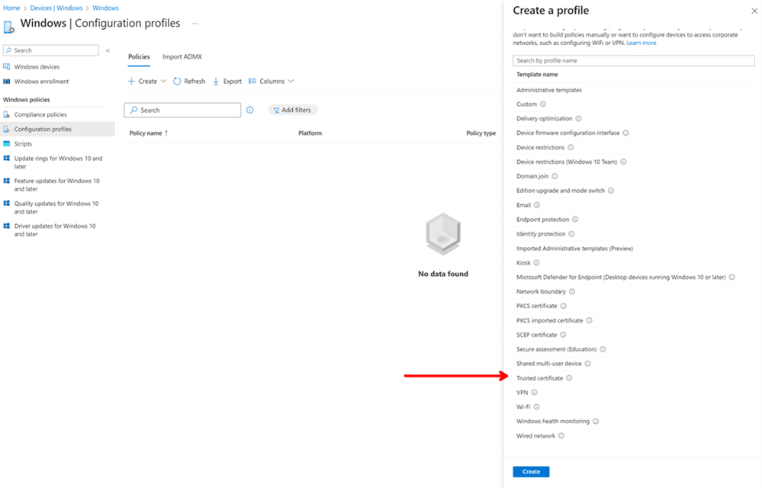
Task: Sort by Policy name column
Action: tap(149, 133)
